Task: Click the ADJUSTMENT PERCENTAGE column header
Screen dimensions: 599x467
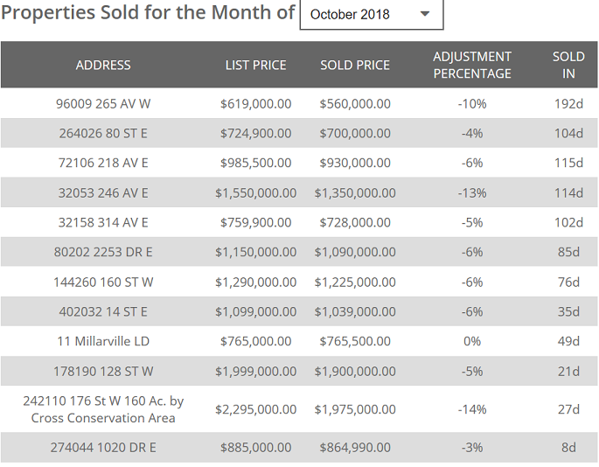Action: (472, 65)
